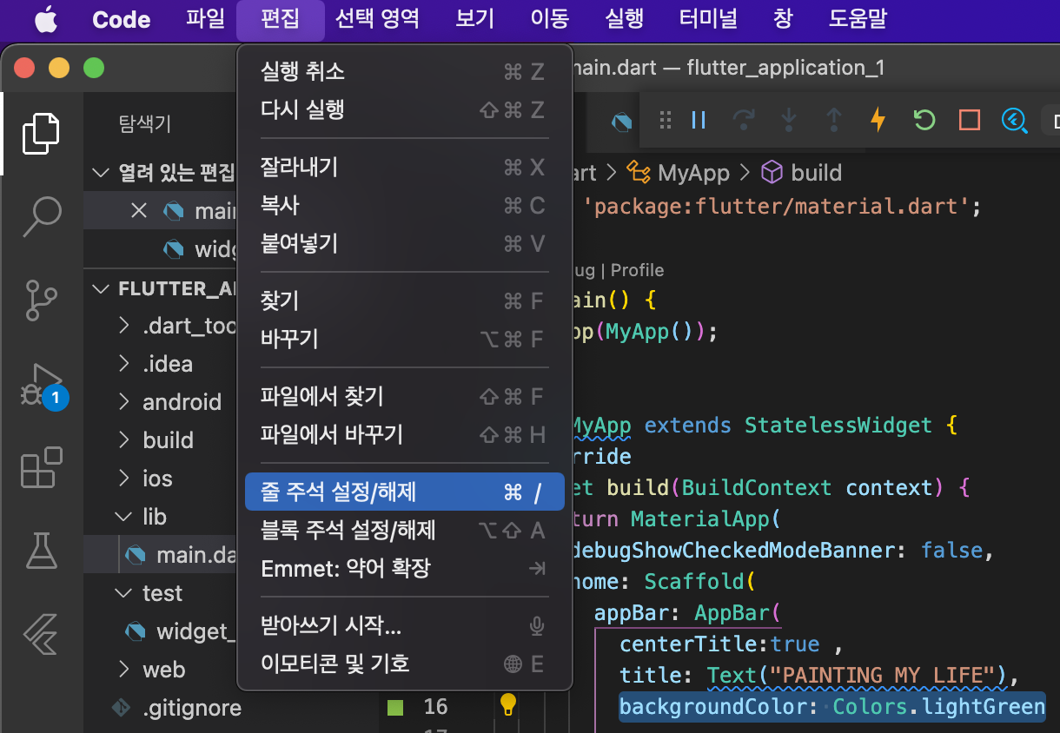Open the Search view in activity bar
This screenshot has width=1060, height=733.
coord(41,216)
